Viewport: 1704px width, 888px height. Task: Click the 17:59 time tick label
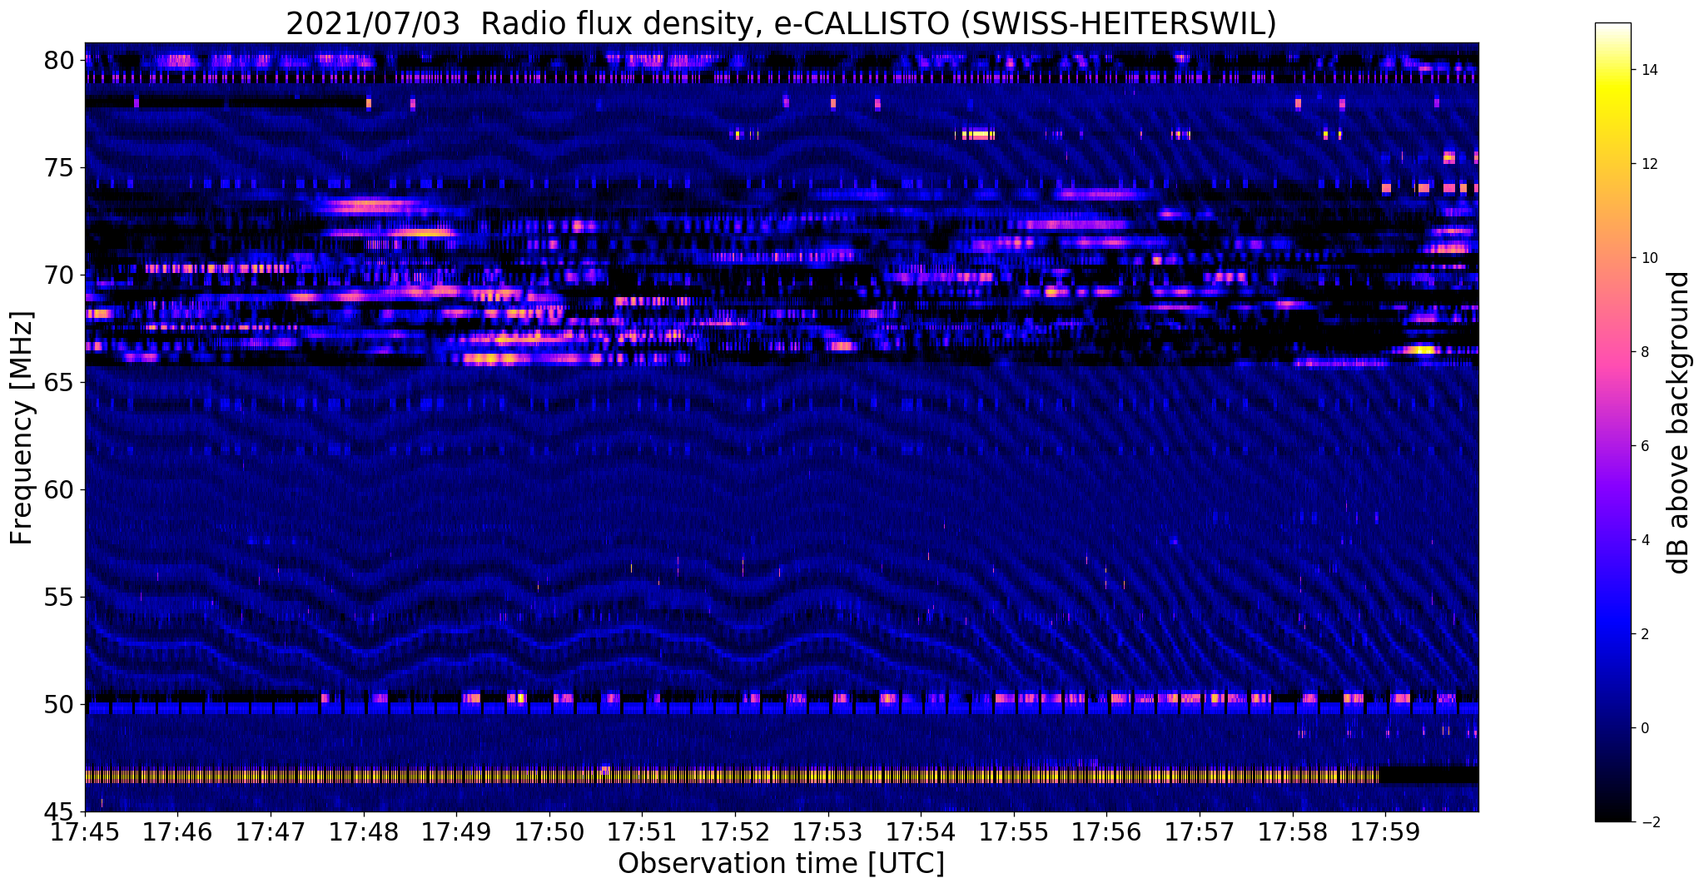coord(1385,831)
